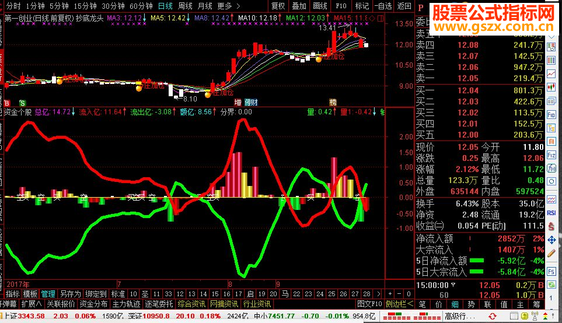
Task: Click the pencil draw sidebar icon
Action: pyautogui.click(x=551, y=253)
